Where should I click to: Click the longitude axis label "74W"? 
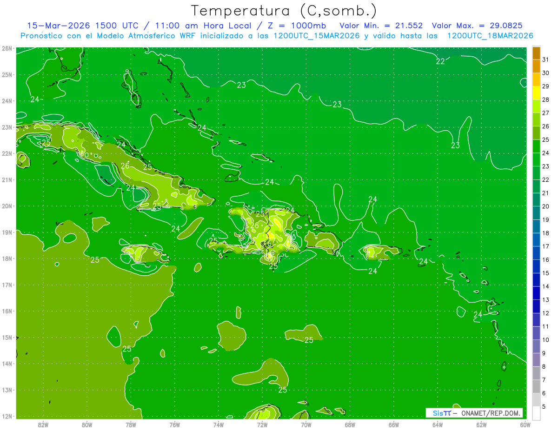(218, 424)
